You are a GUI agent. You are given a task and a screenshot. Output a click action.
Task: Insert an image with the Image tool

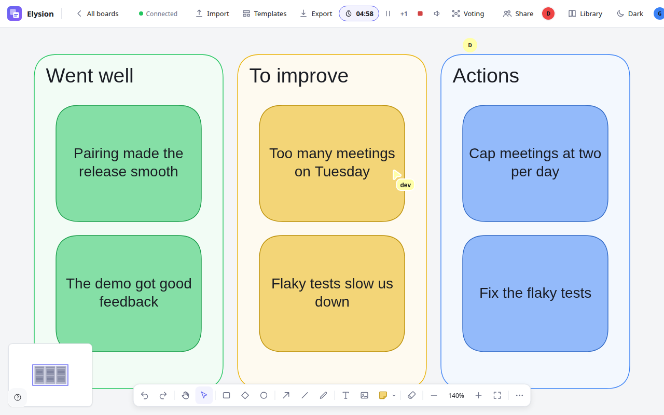point(364,395)
